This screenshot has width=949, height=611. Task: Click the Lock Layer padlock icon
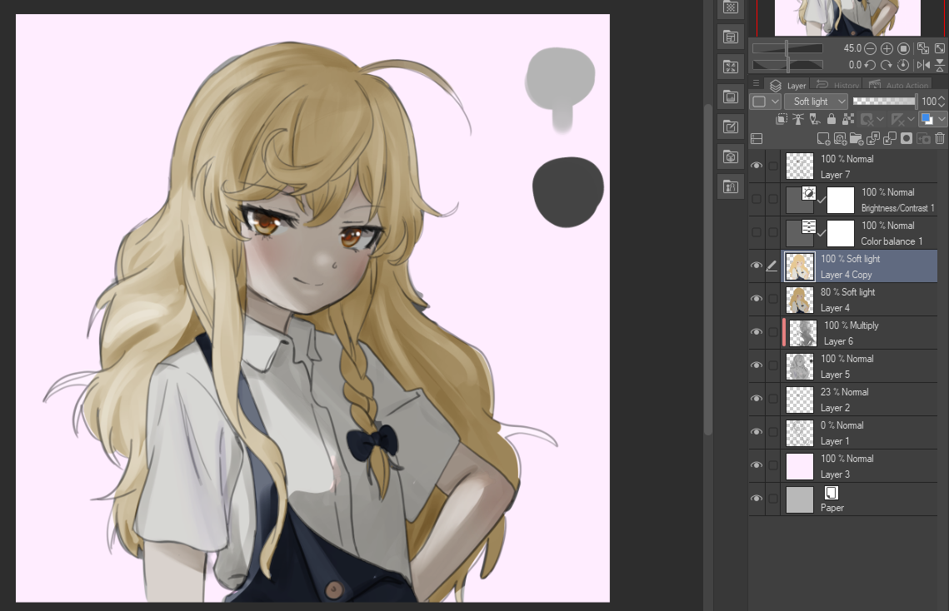[x=831, y=120]
